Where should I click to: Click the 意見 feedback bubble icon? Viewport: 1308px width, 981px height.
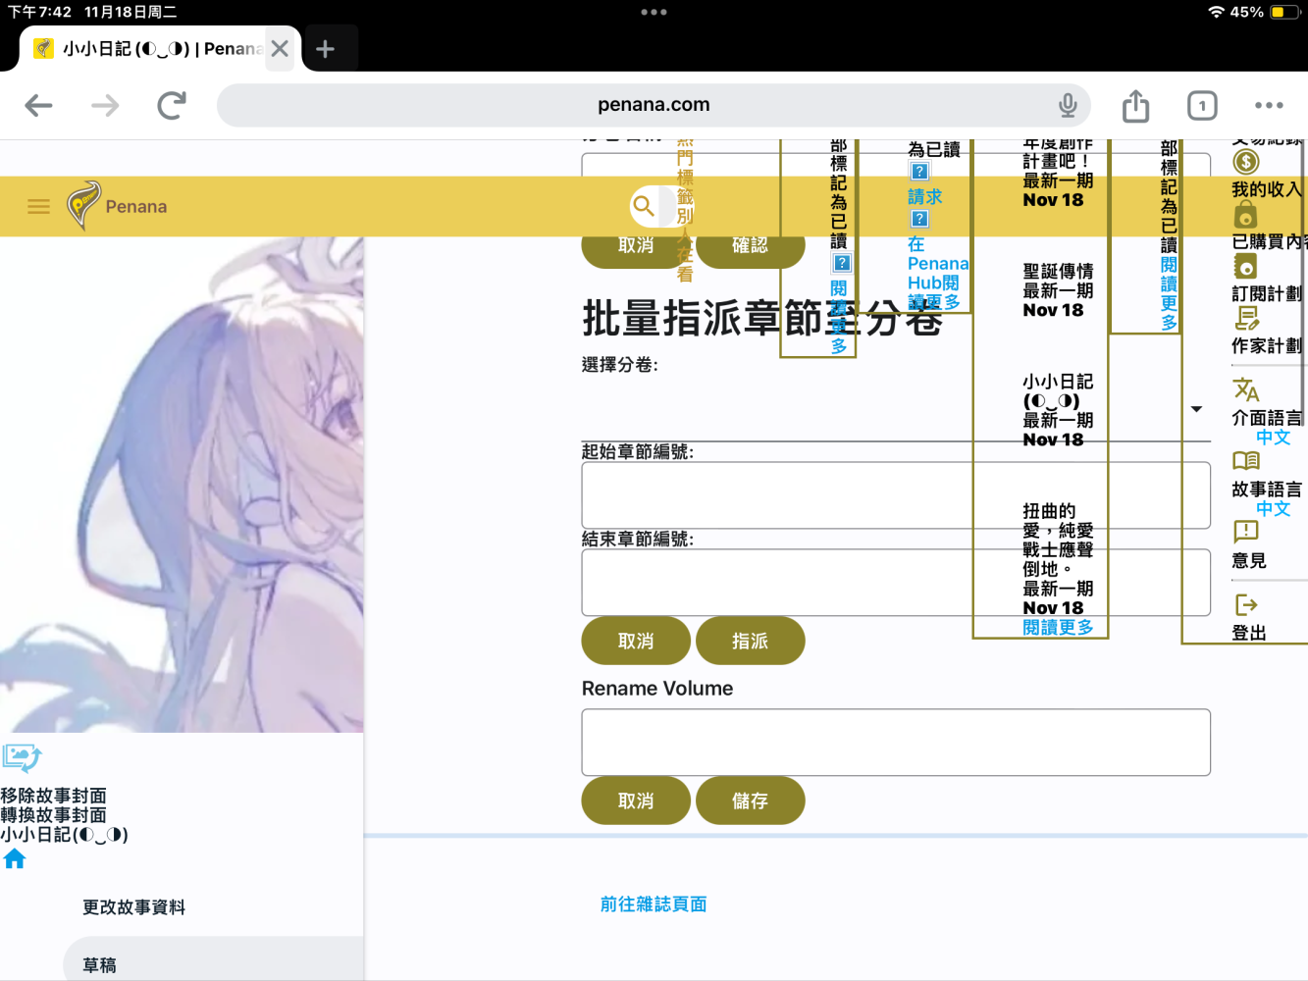(x=1246, y=532)
